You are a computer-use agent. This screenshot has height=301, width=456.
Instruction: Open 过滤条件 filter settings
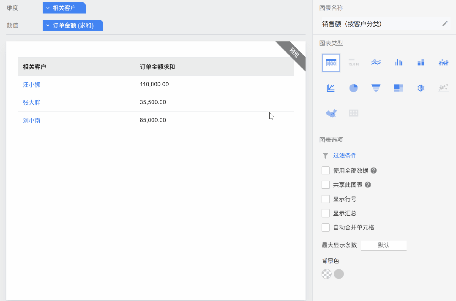pyautogui.click(x=344, y=155)
